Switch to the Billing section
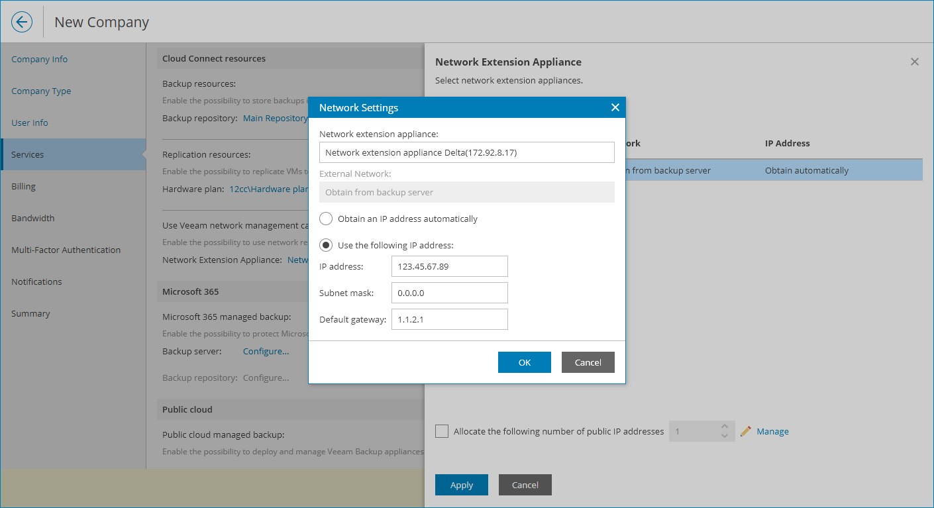Image resolution: width=934 pixels, height=508 pixels. coord(23,186)
